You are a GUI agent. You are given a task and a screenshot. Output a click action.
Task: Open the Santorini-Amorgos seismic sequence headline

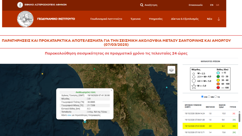tap(116, 43)
